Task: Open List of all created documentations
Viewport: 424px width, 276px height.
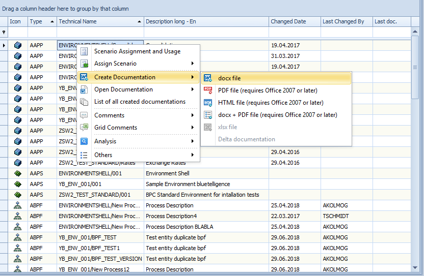Action: coord(140,102)
